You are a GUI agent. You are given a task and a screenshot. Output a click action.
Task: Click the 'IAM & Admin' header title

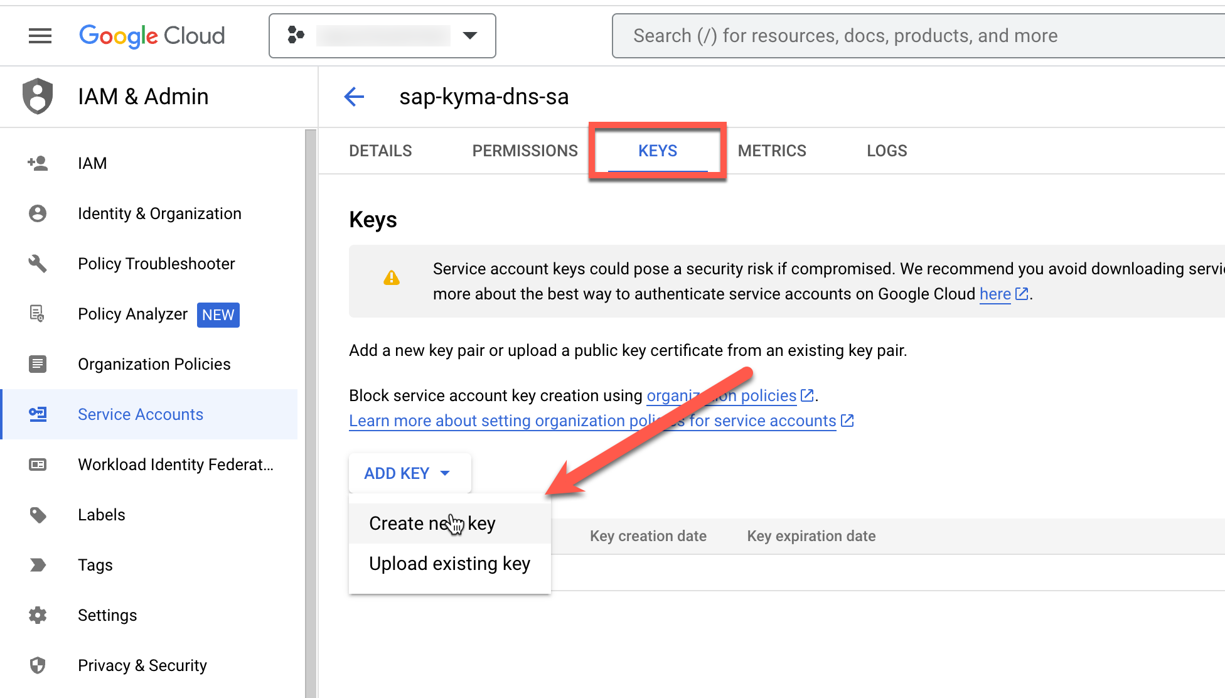[x=143, y=97]
